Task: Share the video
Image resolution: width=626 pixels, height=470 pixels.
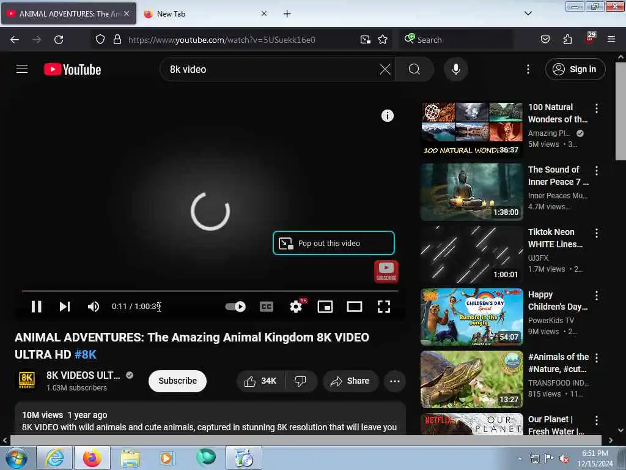Action: click(350, 381)
